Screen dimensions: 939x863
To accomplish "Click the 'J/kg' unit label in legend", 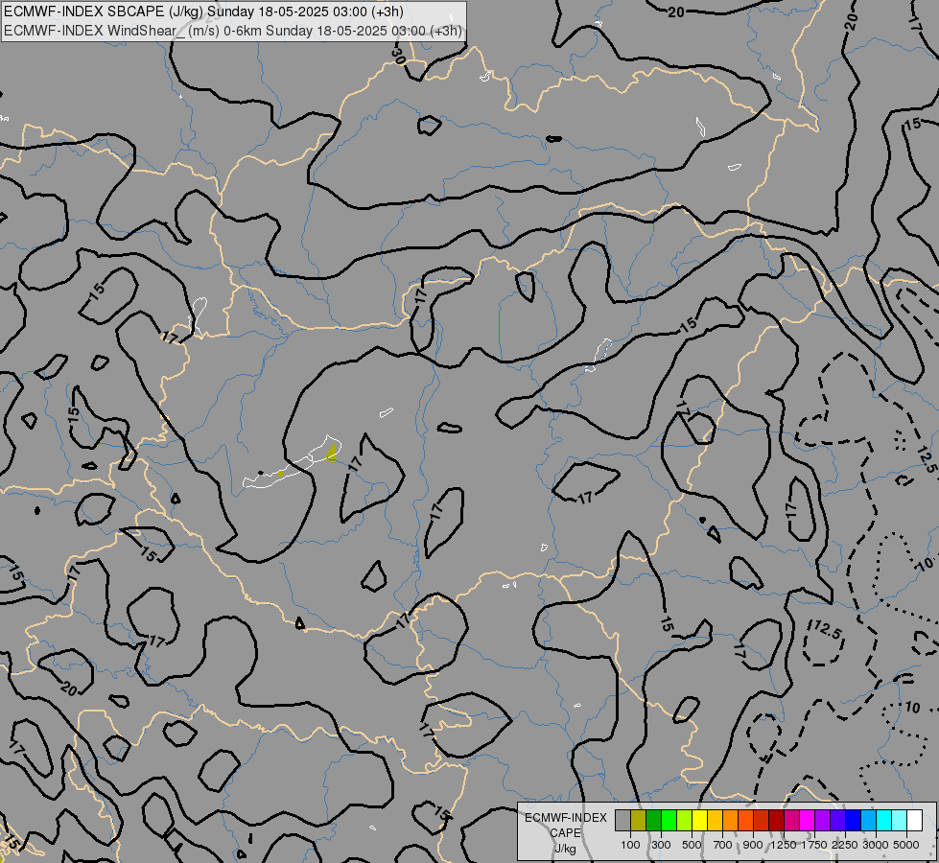I will [x=565, y=849].
